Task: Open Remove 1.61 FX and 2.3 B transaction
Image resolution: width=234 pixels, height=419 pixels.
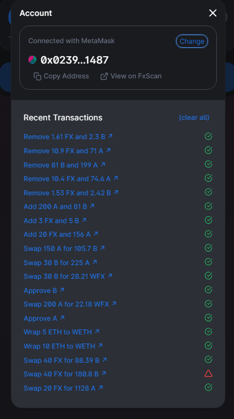Action: [x=68, y=137]
